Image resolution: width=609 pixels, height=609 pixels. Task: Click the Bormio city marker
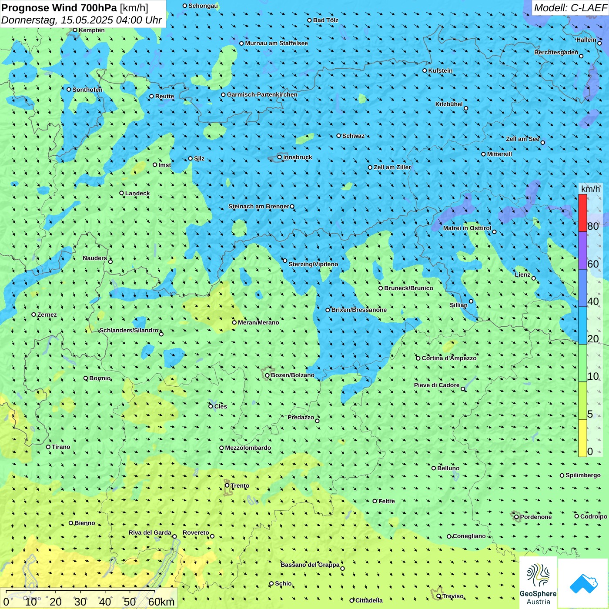[x=86, y=378]
